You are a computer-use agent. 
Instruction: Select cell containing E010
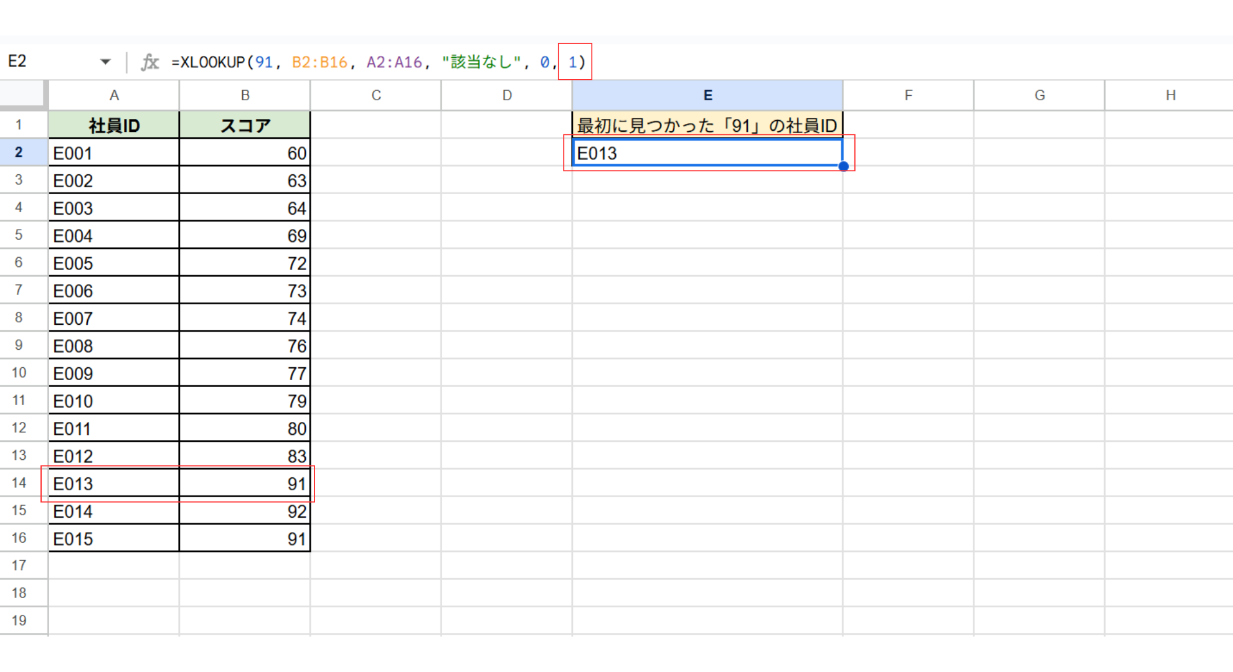point(114,401)
